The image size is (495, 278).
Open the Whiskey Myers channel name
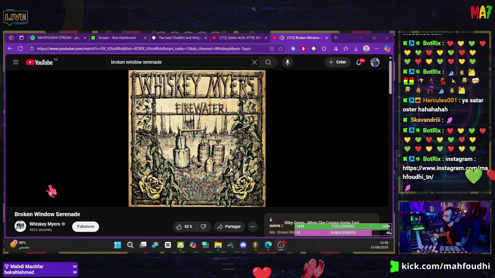(x=45, y=224)
